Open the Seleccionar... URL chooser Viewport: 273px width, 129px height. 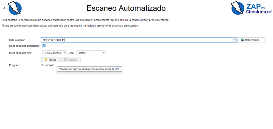coord(251,40)
